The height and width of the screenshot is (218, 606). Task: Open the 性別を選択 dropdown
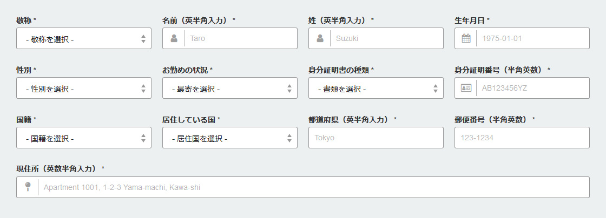point(84,88)
